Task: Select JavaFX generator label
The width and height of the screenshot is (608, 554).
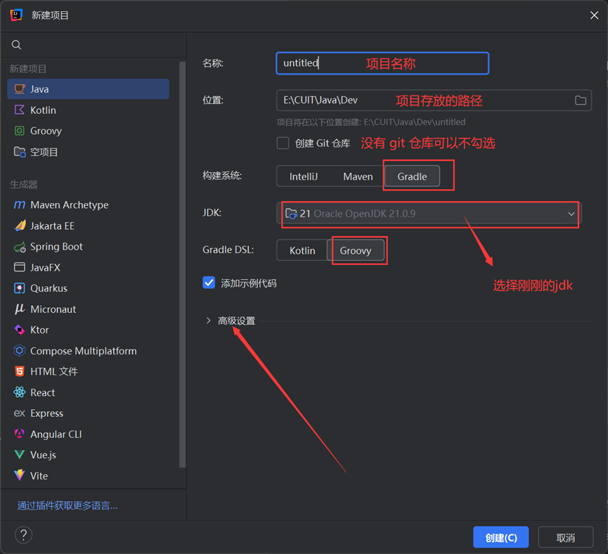Action: click(x=45, y=268)
